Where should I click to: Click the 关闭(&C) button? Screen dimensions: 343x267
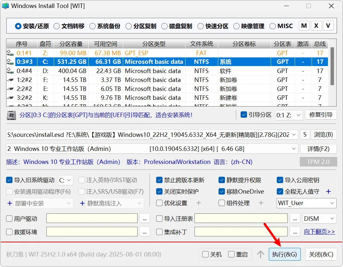coord(321,254)
